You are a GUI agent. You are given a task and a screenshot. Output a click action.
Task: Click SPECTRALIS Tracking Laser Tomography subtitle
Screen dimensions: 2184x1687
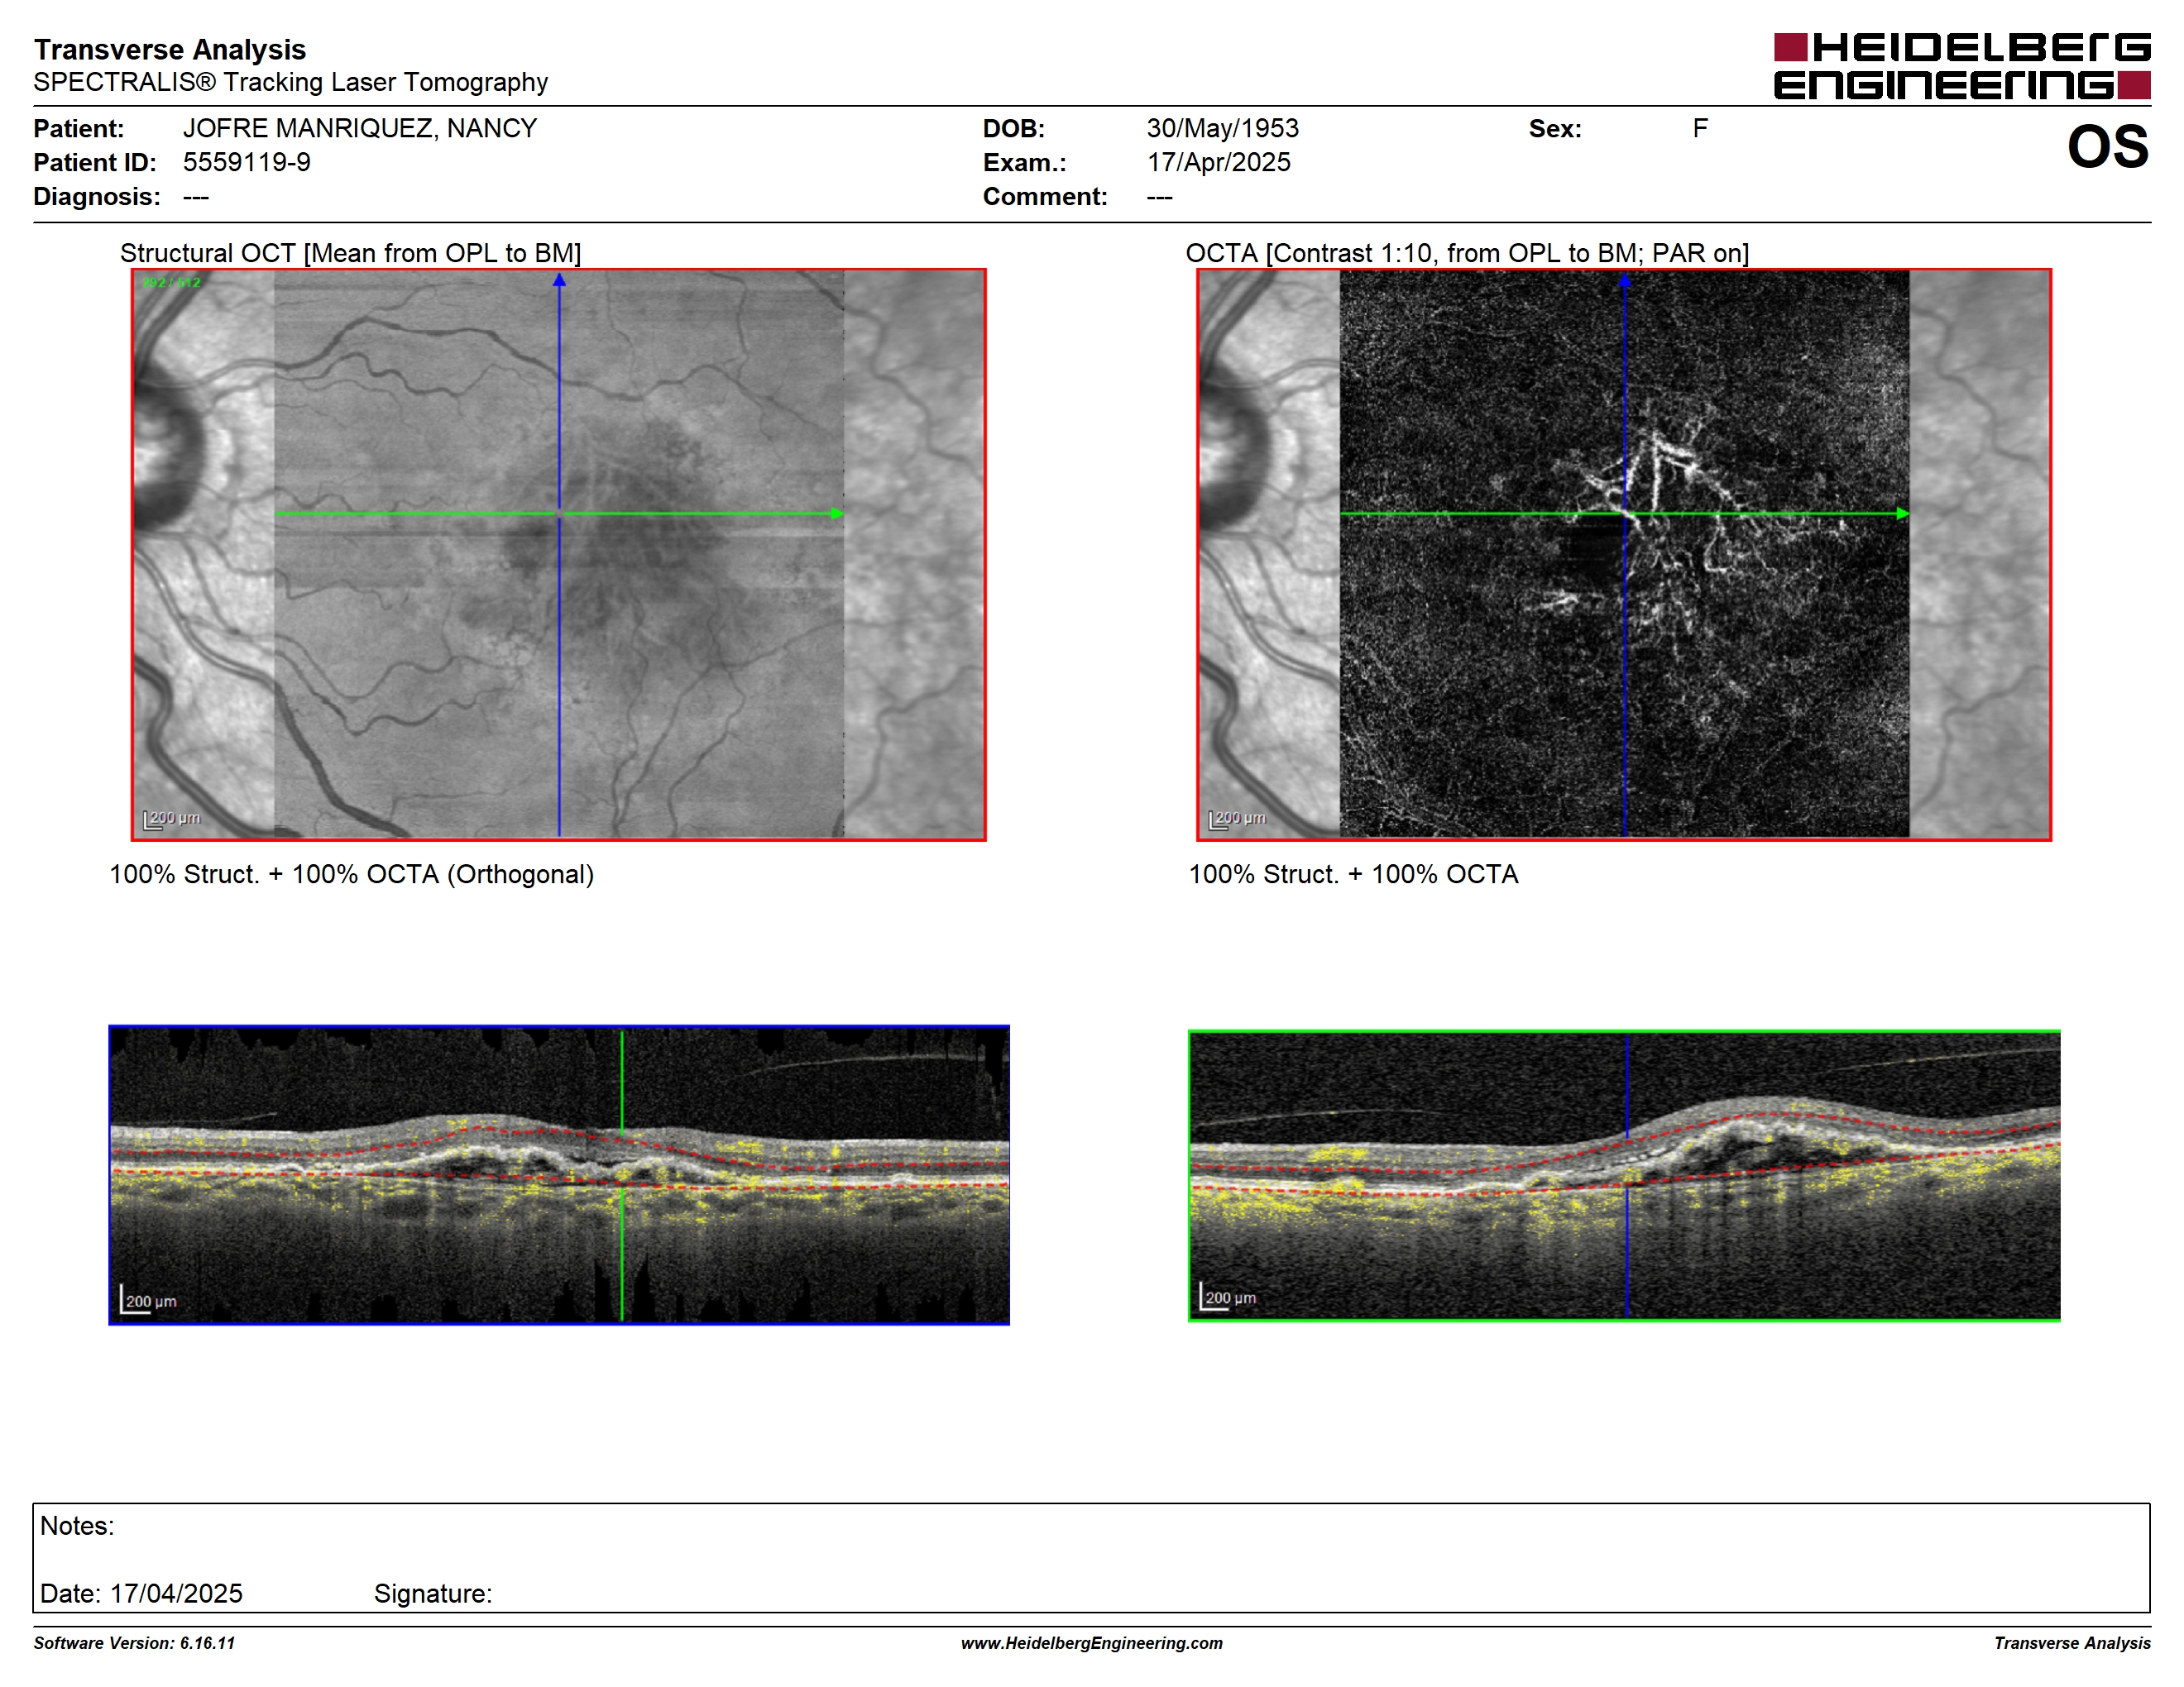[291, 82]
